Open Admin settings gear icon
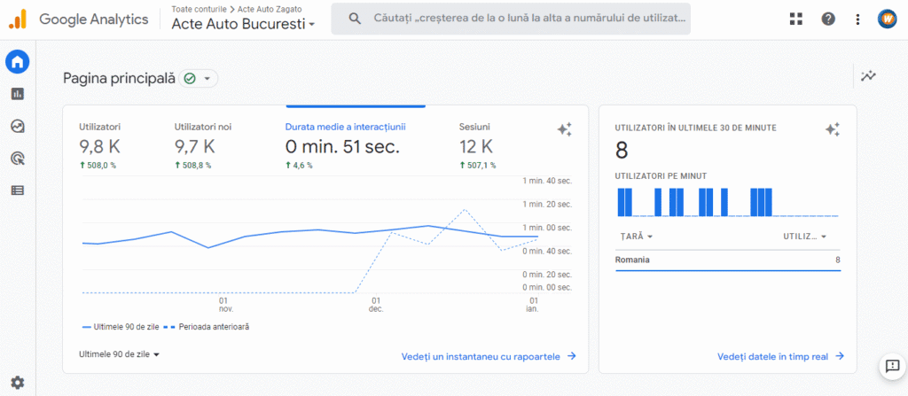This screenshot has width=908, height=396. pyautogui.click(x=18, y=382)
